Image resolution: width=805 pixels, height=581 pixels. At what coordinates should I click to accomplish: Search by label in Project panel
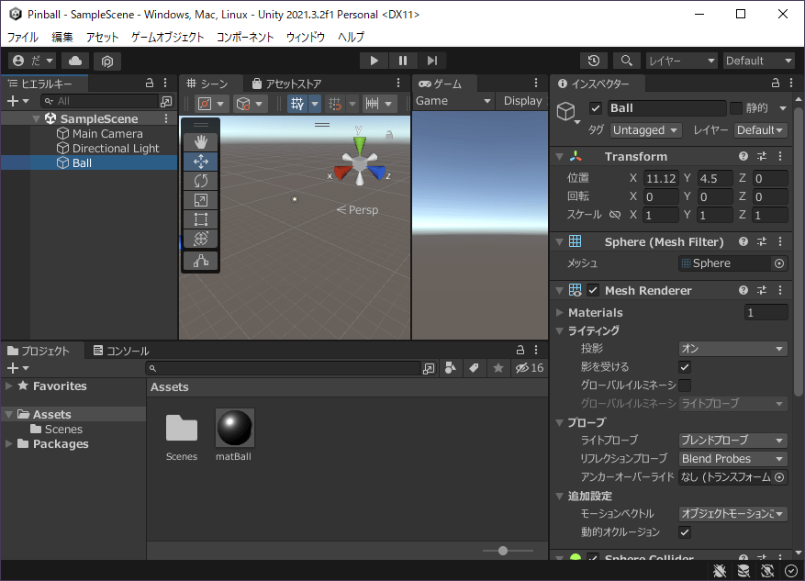click(x=475, y=368)
